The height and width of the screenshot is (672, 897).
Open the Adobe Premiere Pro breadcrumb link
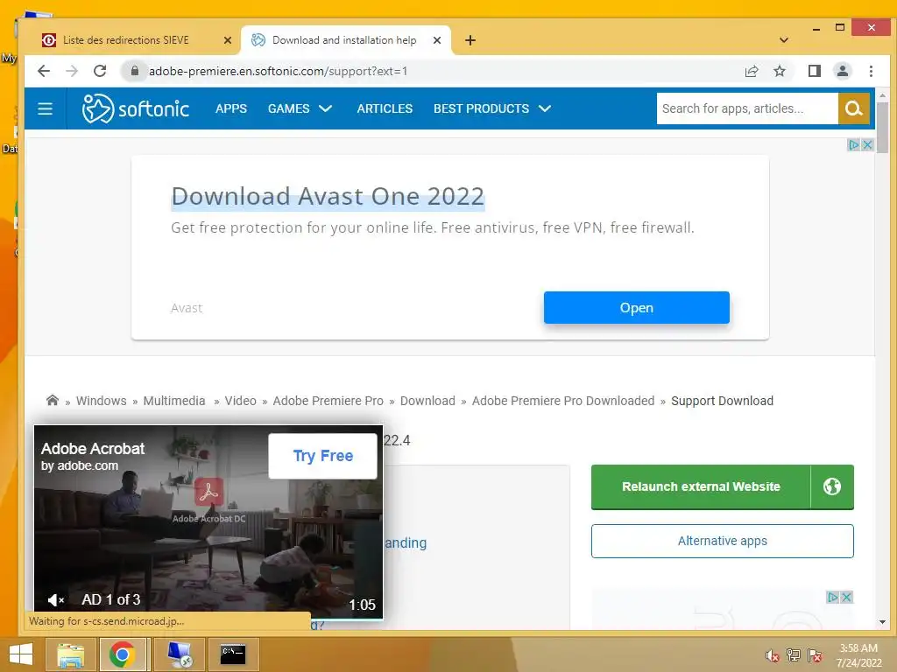(328, 401)
